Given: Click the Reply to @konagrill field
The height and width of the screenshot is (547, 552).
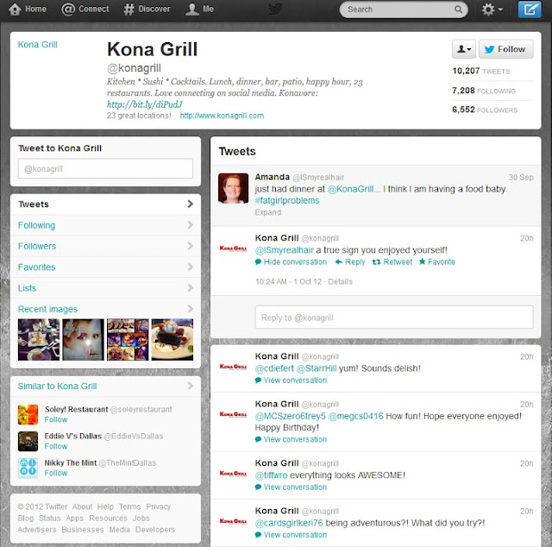Looking at the screenshot, I should (x=394, y=318).
